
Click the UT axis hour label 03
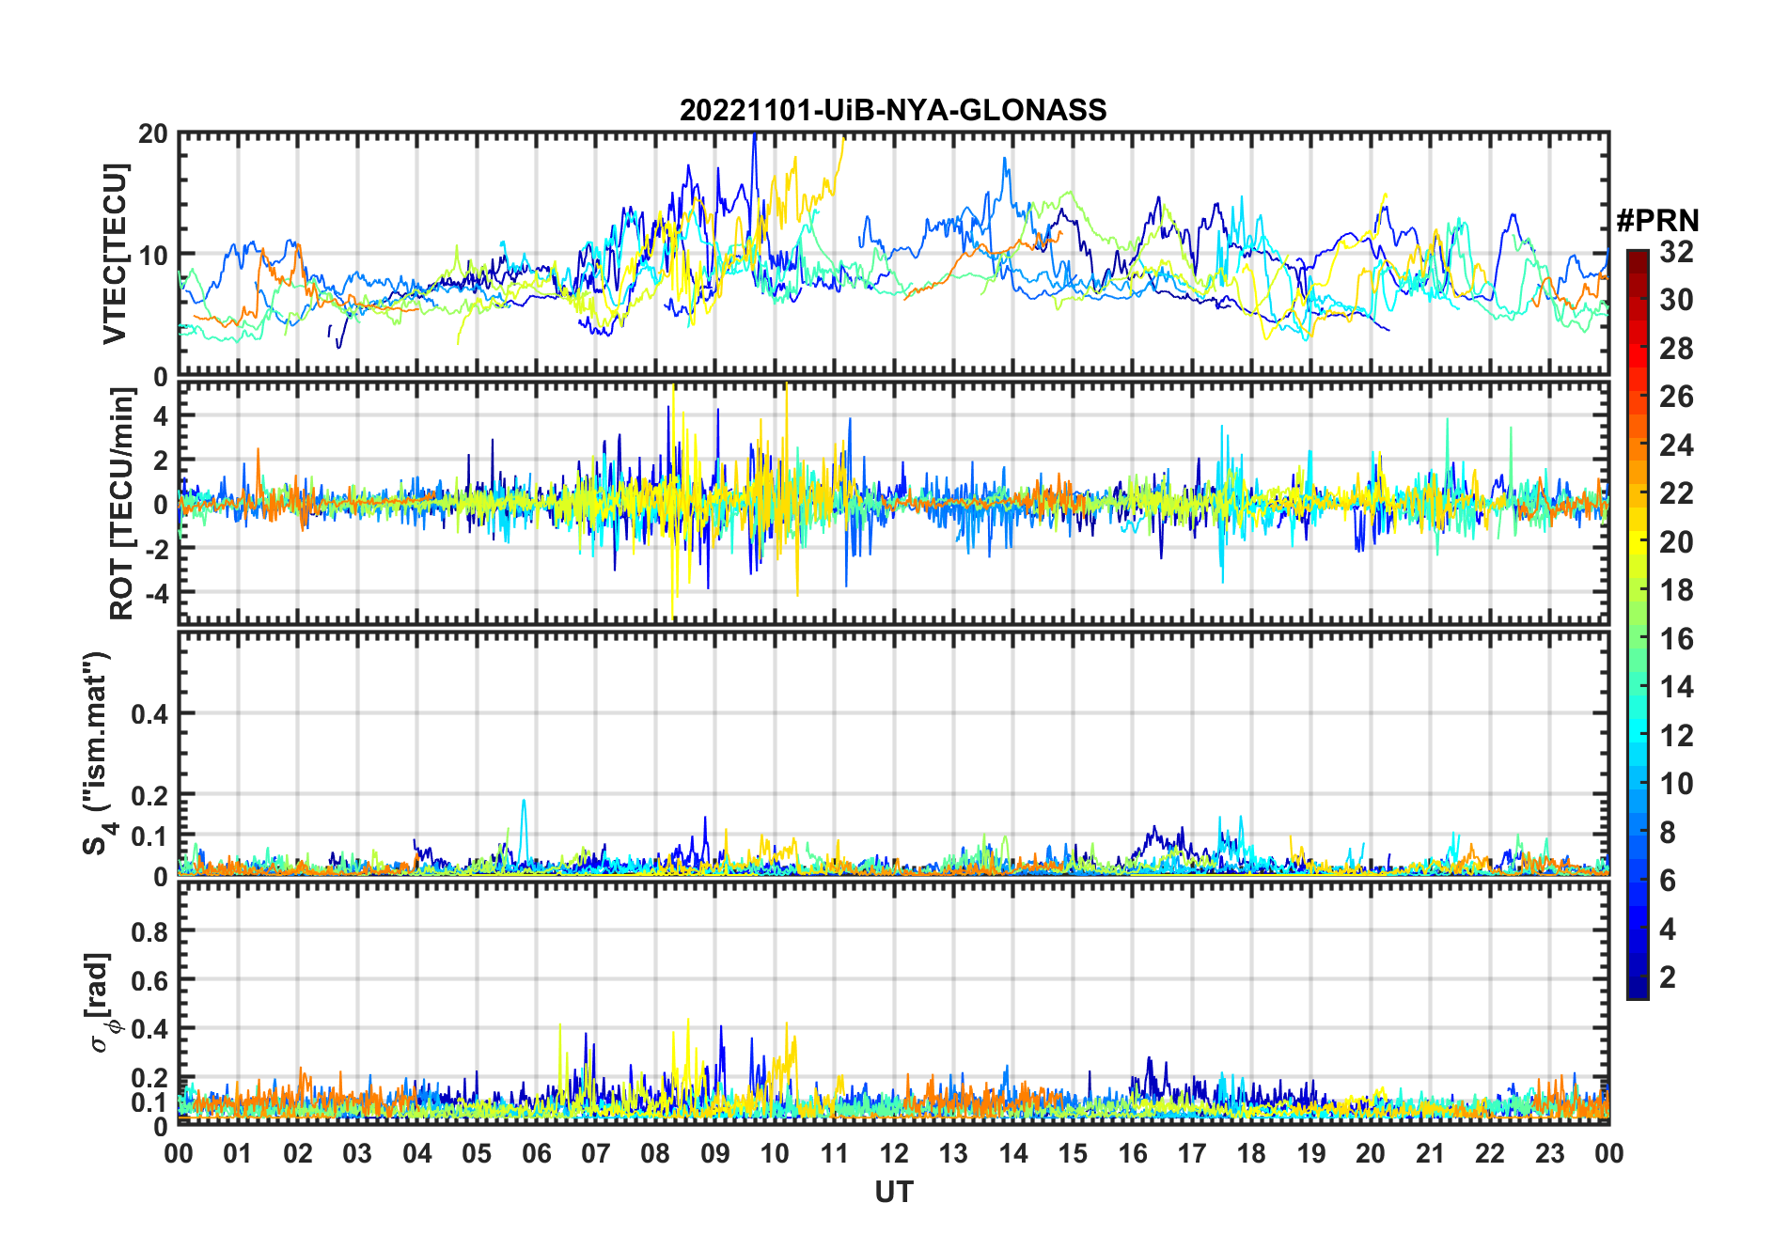click(x=357, y=1153)
